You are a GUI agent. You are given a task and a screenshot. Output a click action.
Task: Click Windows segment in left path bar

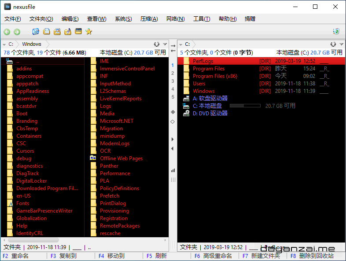point(32,44)
